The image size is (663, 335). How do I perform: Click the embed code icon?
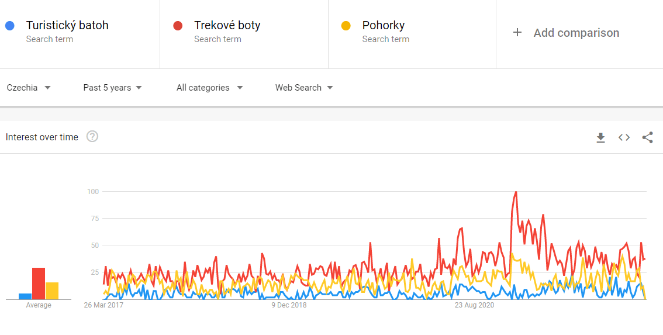tap(624, 137)
